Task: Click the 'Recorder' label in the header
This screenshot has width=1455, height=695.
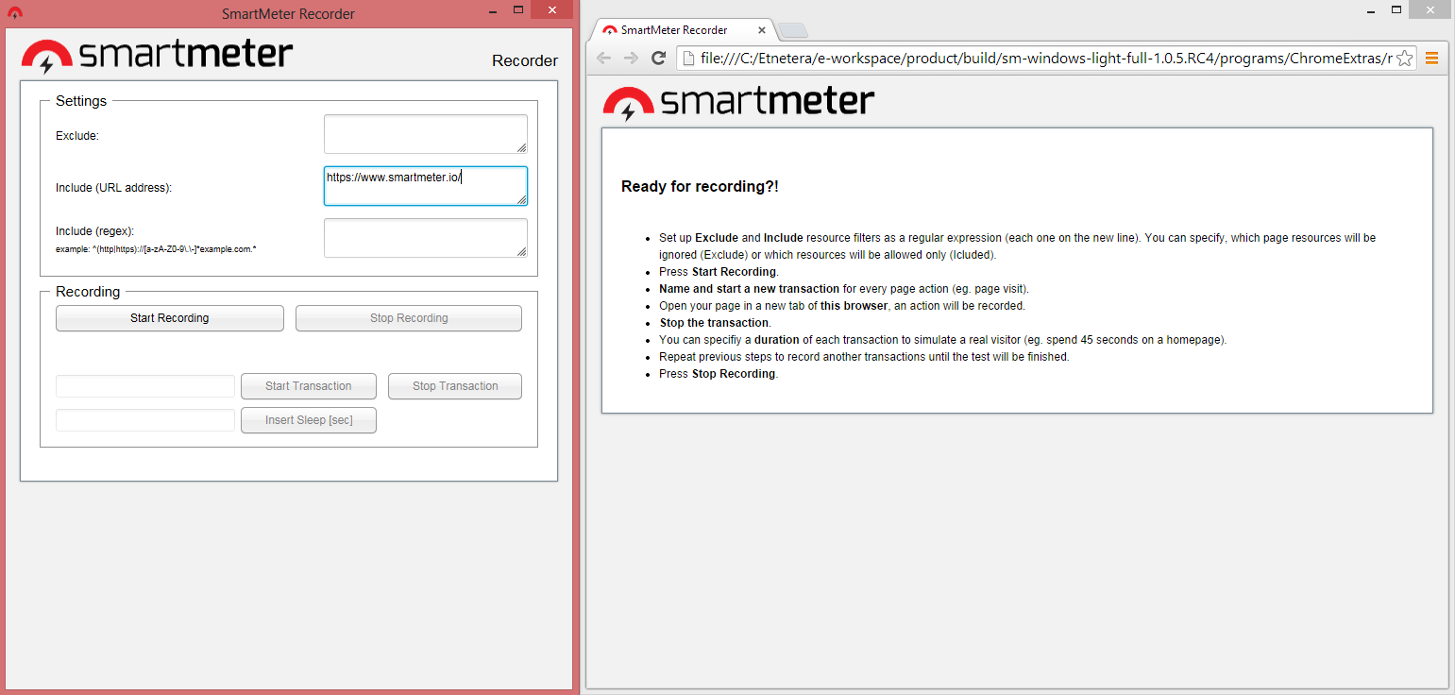Action: [525, 60]
